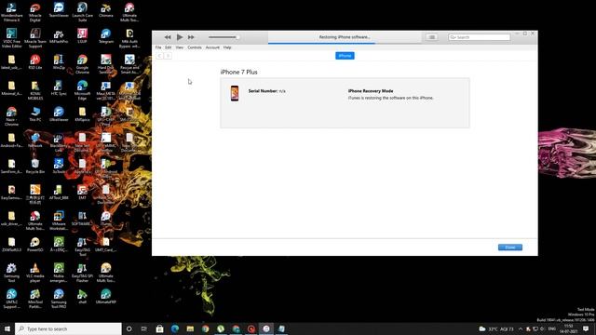
Task: Click the iTunes play button
Action: coord(180,37)
